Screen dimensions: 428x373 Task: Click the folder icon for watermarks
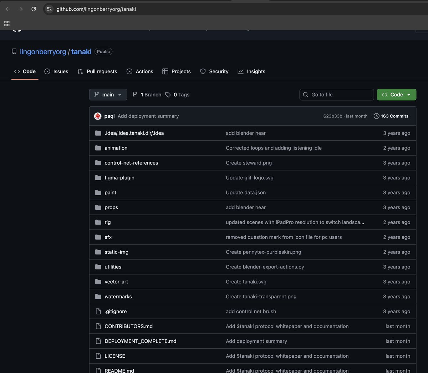pyautogui.click(x=98, y=297)
